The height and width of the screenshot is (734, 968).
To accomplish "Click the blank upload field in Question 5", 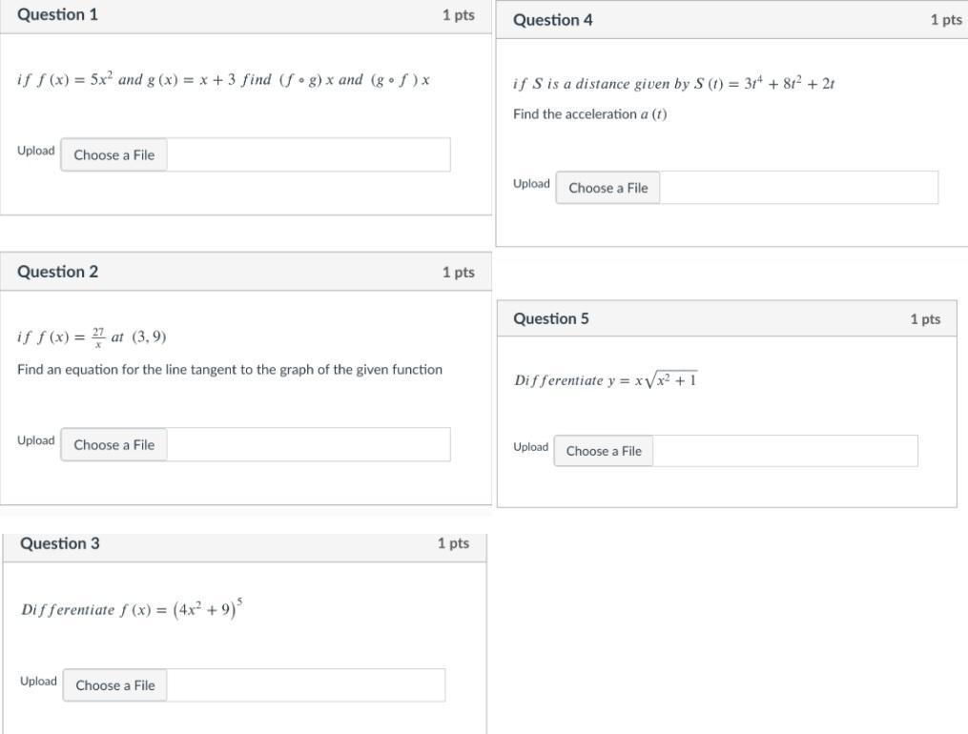I will pos(786,451).
